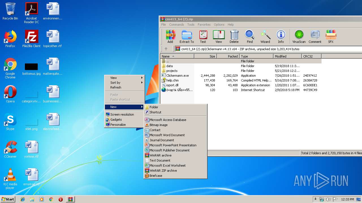This screenshot has height=203, width=362.
Task: Open the Help menu in WinRAR
Action: click(231, 25)
